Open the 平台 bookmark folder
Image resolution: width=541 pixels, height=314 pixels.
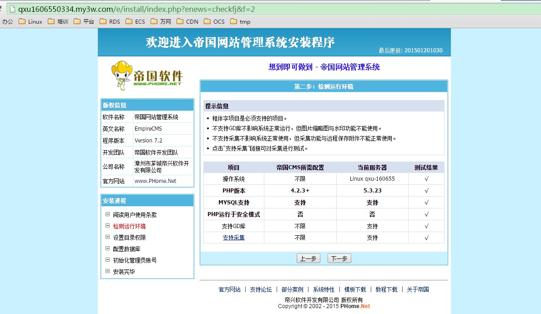tap(84, 21)
